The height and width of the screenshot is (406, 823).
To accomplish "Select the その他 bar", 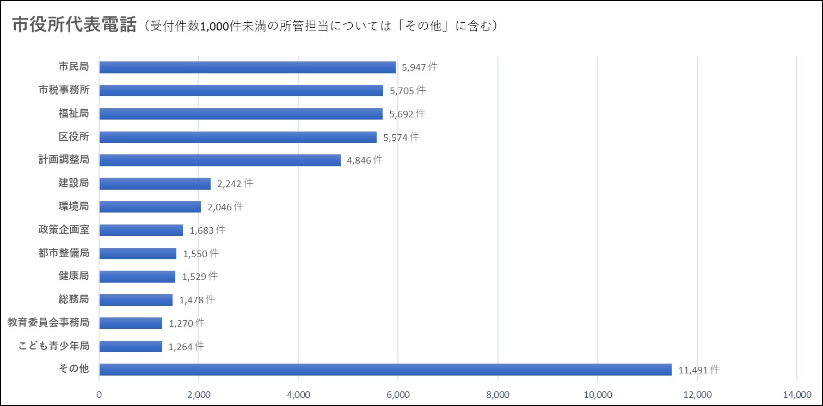I will [385, 370].
